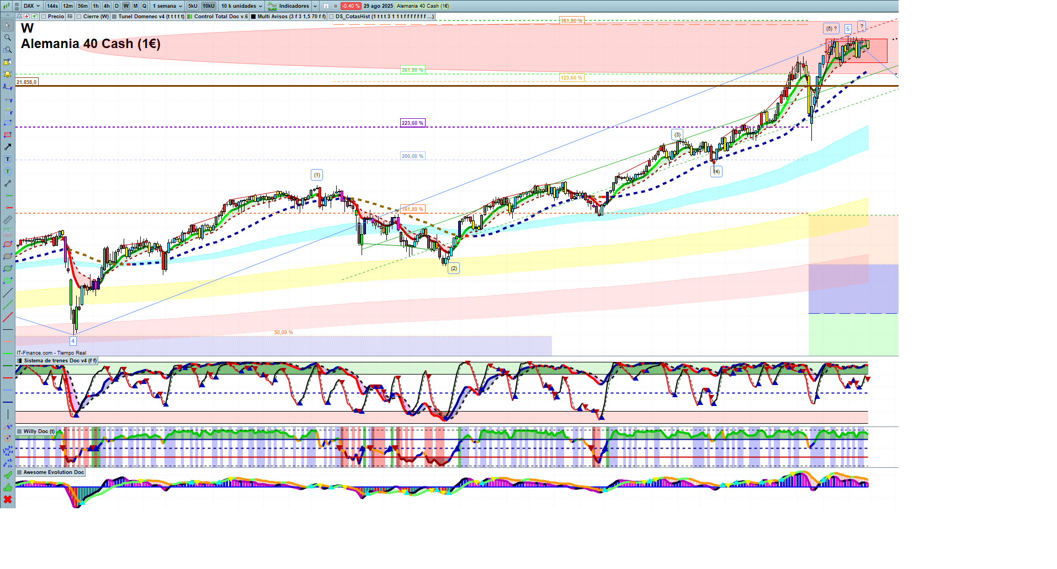1057x569 pixels.
Task: Open the '1 semana' timeframe dropdown
Action: [168, 6]
